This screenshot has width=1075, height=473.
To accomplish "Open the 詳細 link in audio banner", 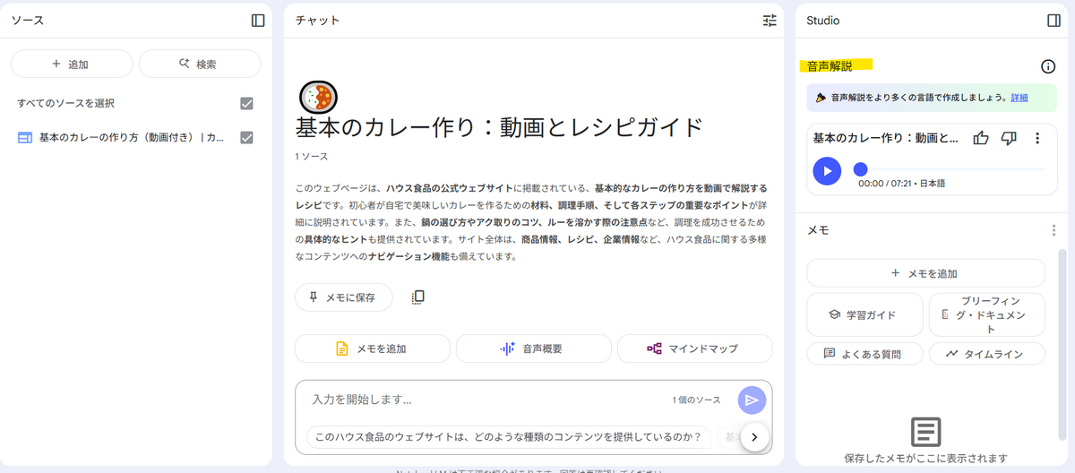I will click(x=1019, y=98).
